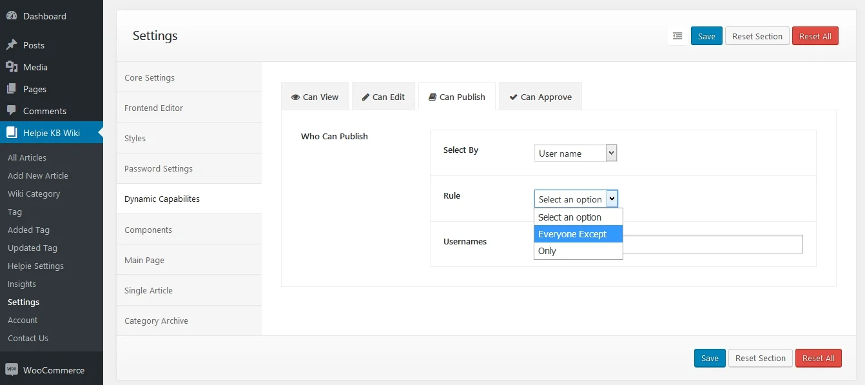The height and width of the screenshot is (385, 865).
Task: Choose 'Everyone Except' from Rule options
Action: coord(578,234)
